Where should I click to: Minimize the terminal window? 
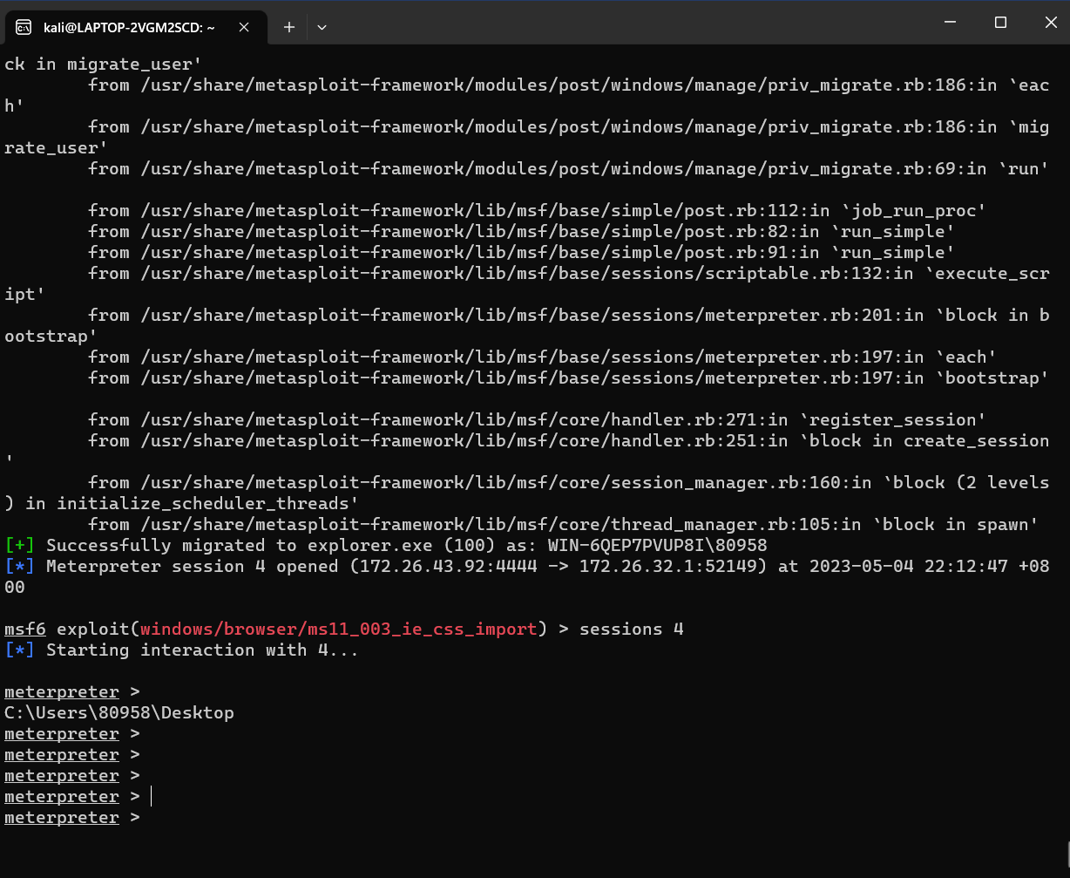951,23
